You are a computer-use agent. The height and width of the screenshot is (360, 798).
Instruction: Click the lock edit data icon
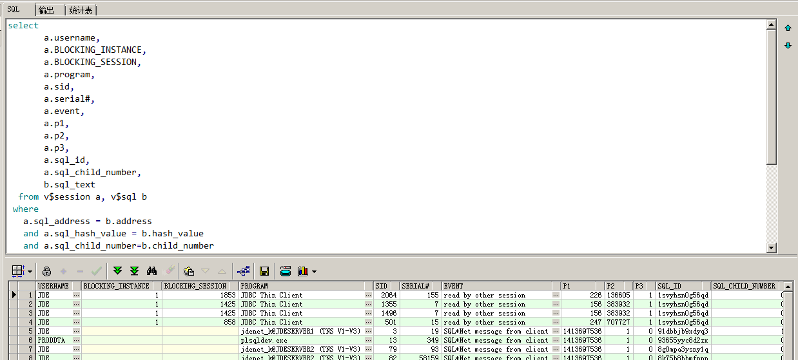[x=47, y=271]
